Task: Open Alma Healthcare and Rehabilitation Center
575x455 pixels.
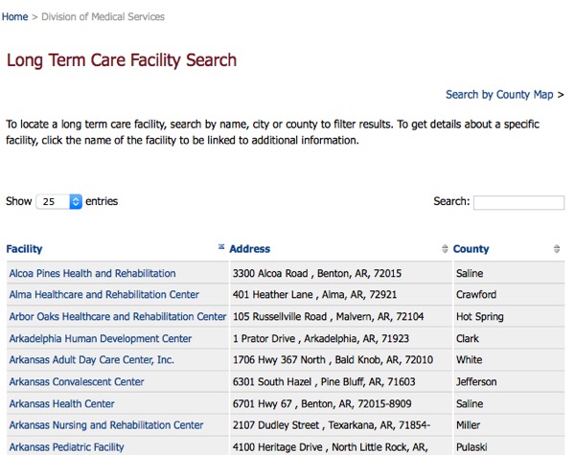Action: tap(104, 295)
